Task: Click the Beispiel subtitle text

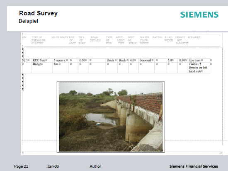Action: pyautogui.click(x=28, y=21)
